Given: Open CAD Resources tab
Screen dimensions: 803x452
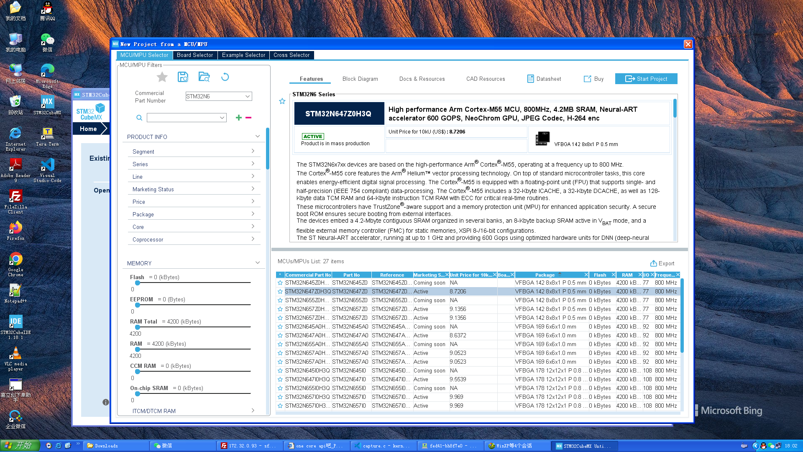Looking at the screenshot, I should pos(486,79).
